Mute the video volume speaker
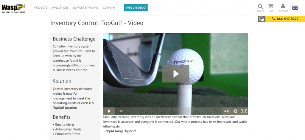This screenshot has width=305, height=140. (x=226, y=111)
